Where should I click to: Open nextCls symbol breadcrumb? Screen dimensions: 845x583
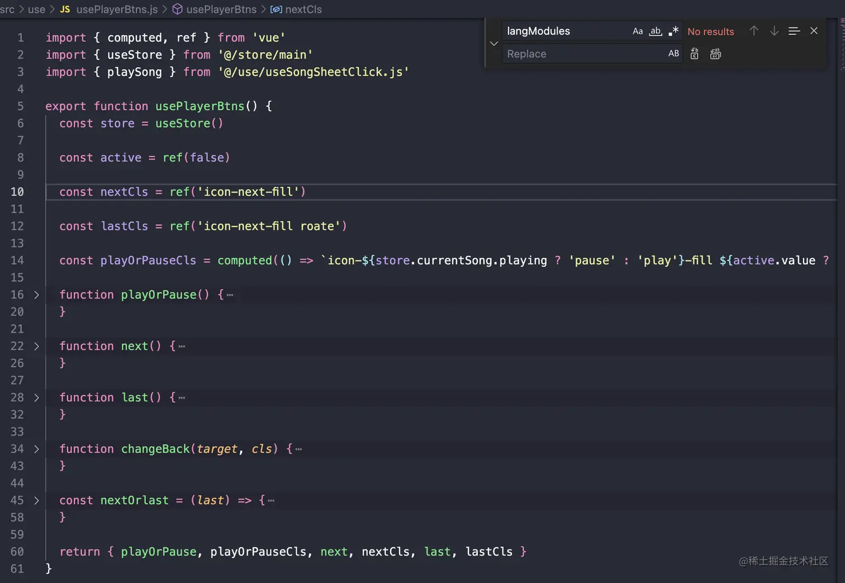tap(303, 10)
